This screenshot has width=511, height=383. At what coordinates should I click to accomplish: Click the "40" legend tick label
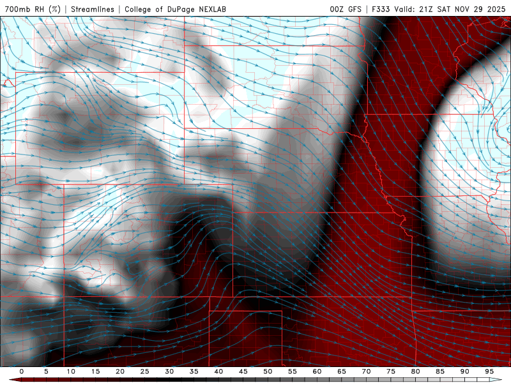click(x=218, y=372)
